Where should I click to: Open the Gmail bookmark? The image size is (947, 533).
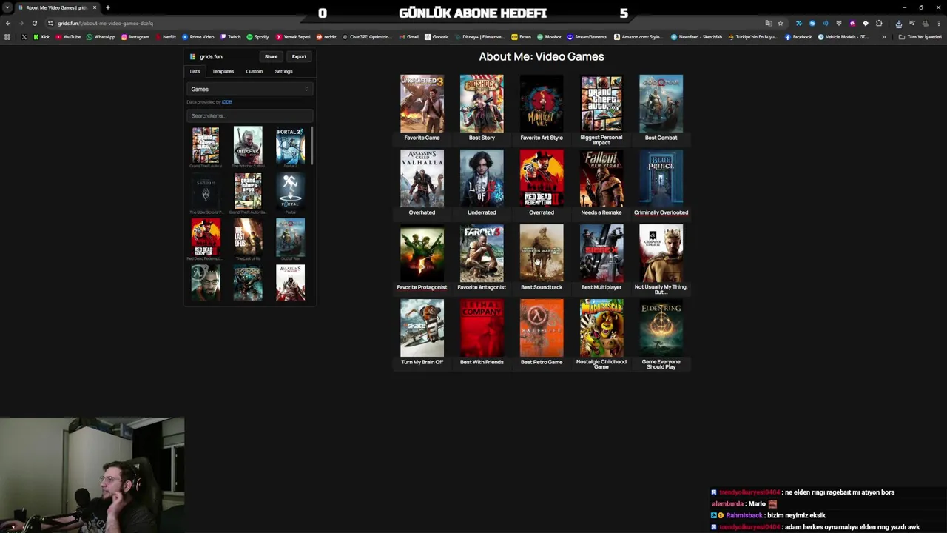coord(409,37)
